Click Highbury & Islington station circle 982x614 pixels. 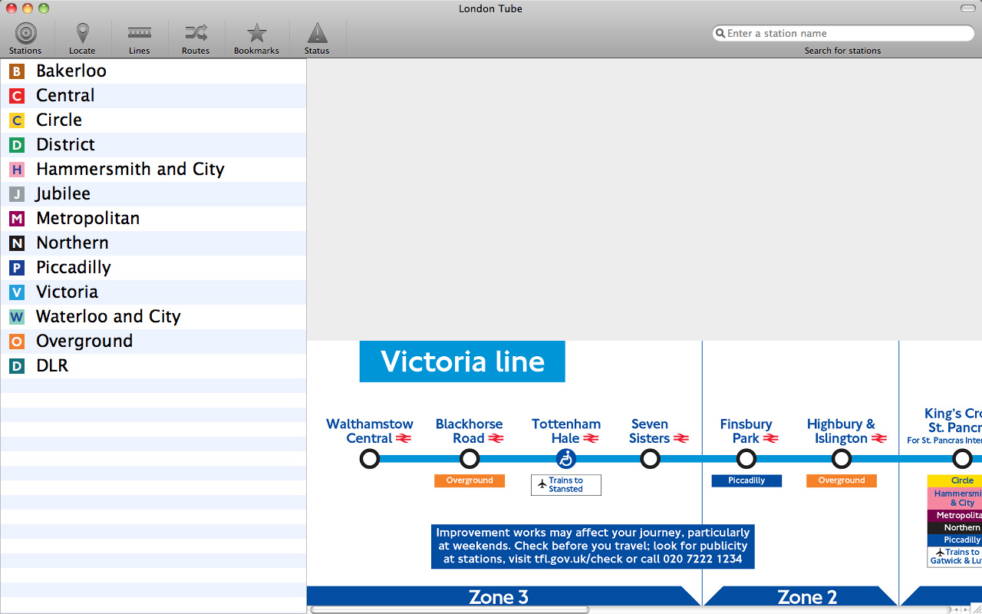842,459
